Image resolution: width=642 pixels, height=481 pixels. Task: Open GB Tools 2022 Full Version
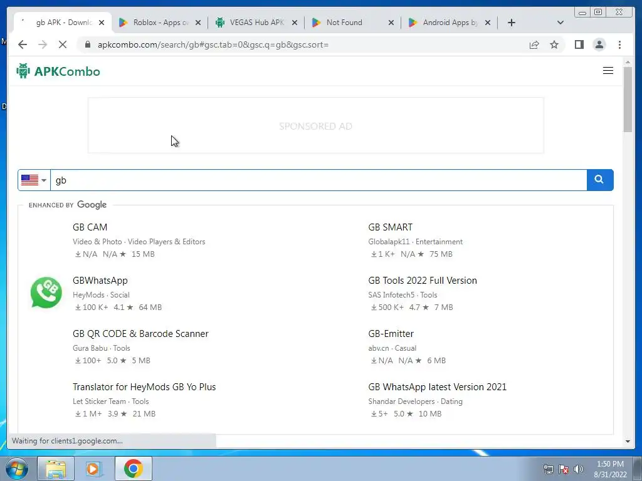422,280
